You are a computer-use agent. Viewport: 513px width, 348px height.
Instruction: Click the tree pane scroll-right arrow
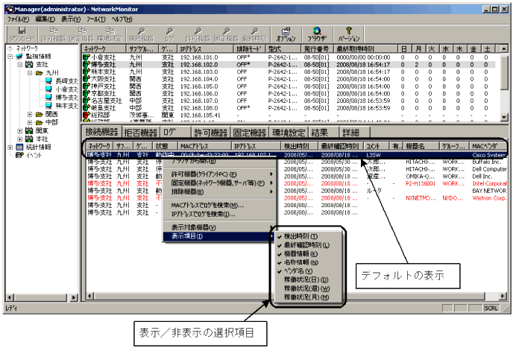74,297
